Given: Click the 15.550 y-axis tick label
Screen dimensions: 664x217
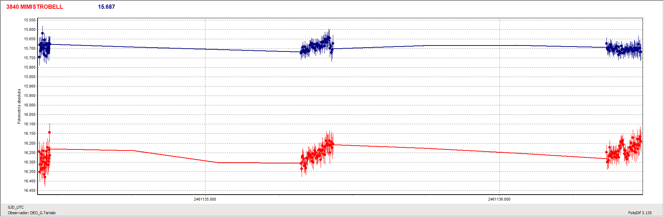Looking at the screenshot, I should pyautogui.click(x=29, y=20).
